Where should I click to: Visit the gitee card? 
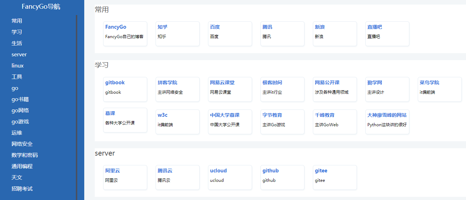tap(335, 177)
